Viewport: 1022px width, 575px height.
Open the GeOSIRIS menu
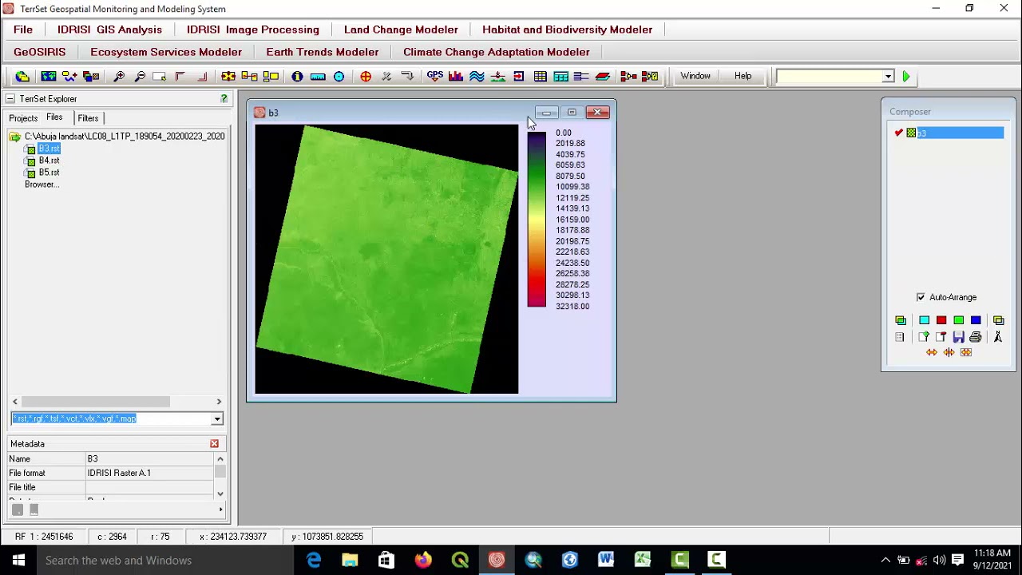click(x=39, y=52)
